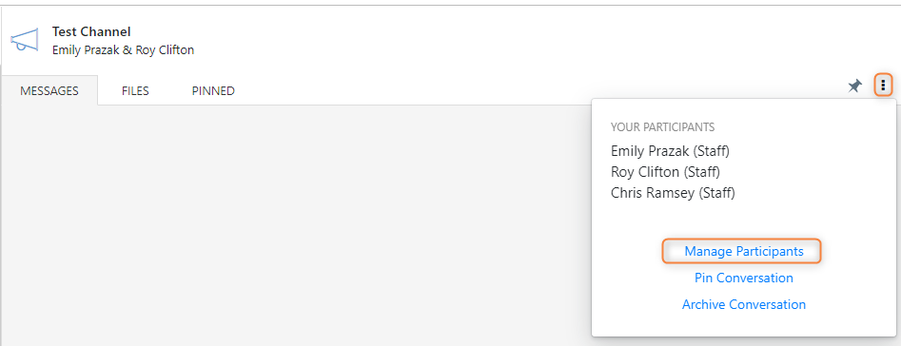Select participant Roy Clifton (Staff)
This screenshot has height=346, width=901.
(665, 171)
